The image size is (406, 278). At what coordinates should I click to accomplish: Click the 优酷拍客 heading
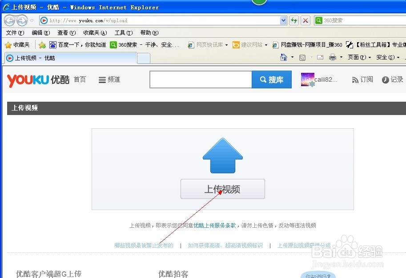tap(173, 274)
